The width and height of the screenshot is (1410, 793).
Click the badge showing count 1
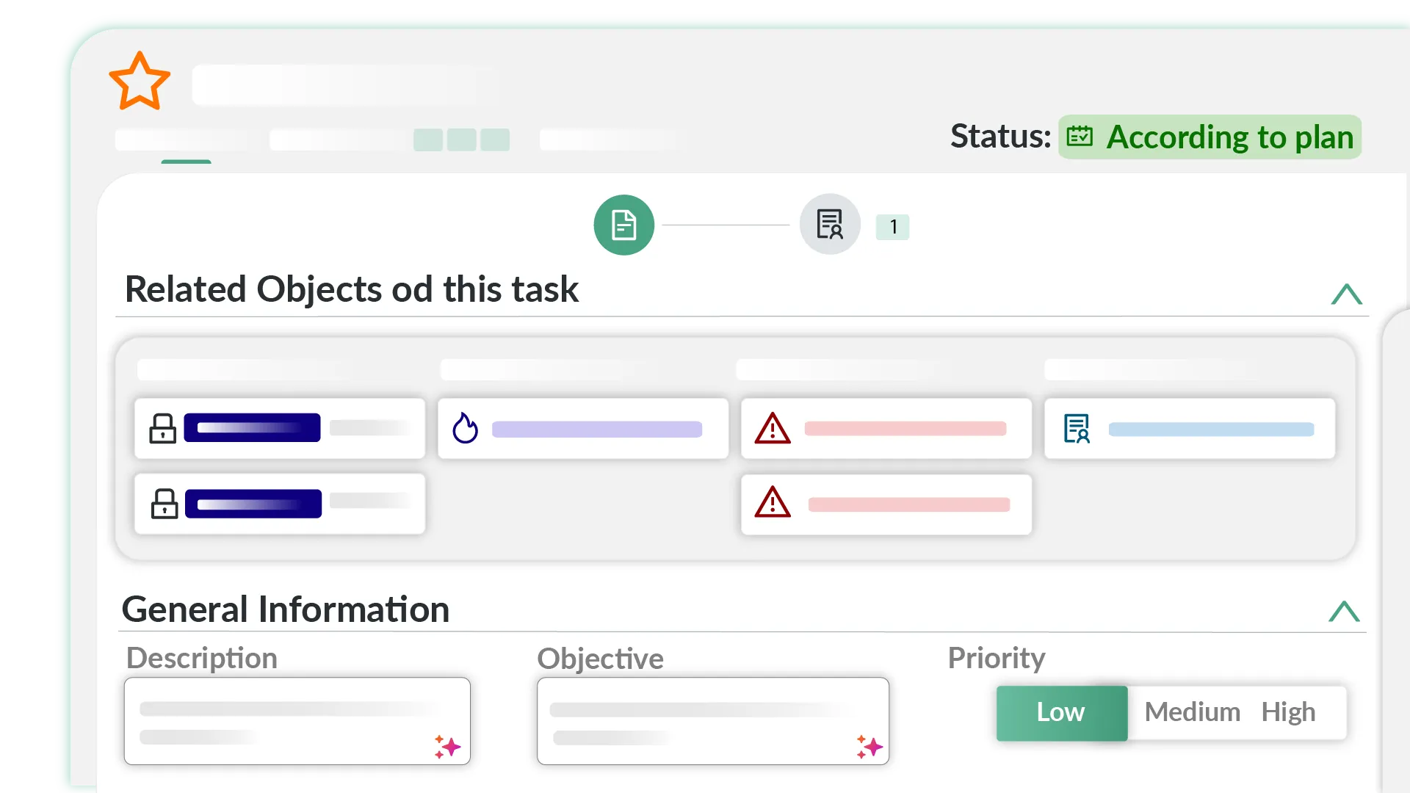point(892,227)
